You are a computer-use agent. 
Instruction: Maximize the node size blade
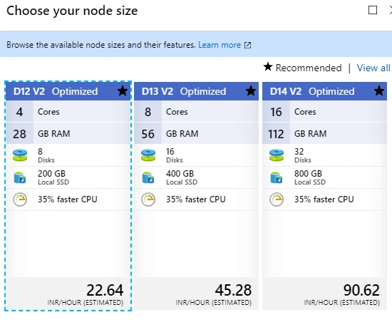pyautogui.click(x=373, y=10)
